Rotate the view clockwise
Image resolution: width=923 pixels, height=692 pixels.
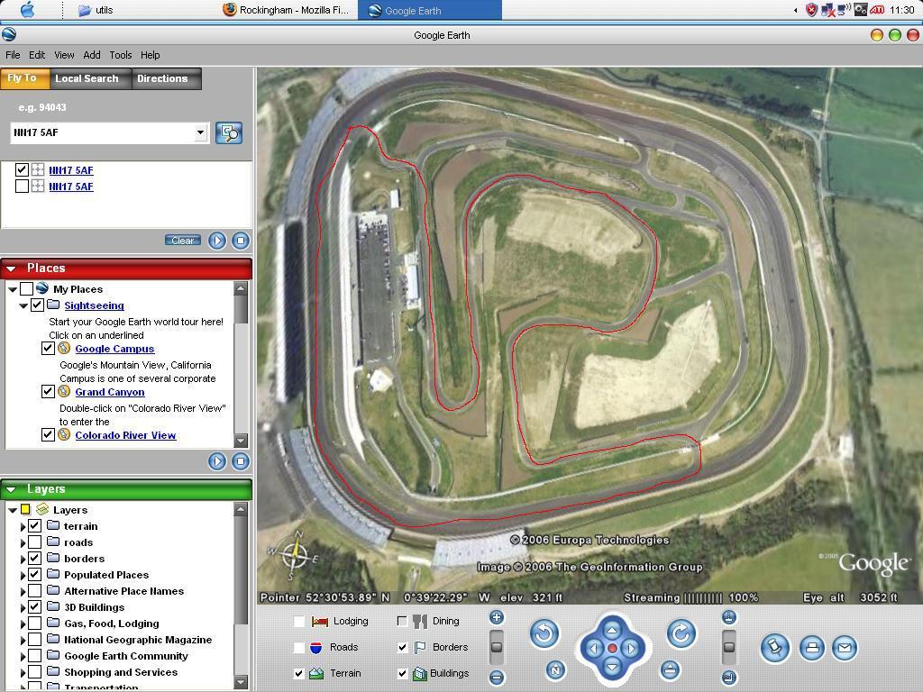point(681,633)
